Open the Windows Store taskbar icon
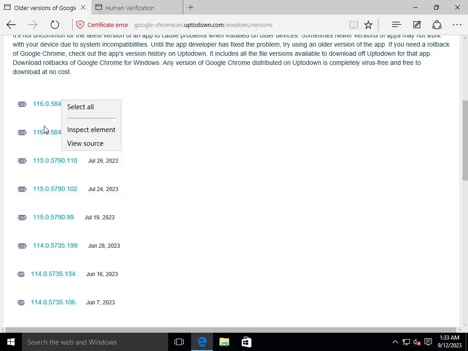The height and width of the screenshot is (351, 468). pyautogui.click(x=246, y=342)
